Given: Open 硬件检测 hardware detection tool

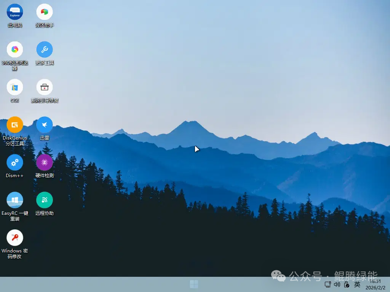Looking at the screenshot, I should 44,163.
